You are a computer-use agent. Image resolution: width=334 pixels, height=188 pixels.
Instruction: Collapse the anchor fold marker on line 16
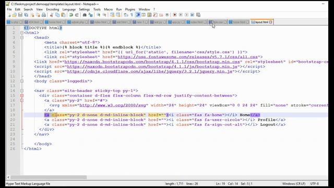22,100
